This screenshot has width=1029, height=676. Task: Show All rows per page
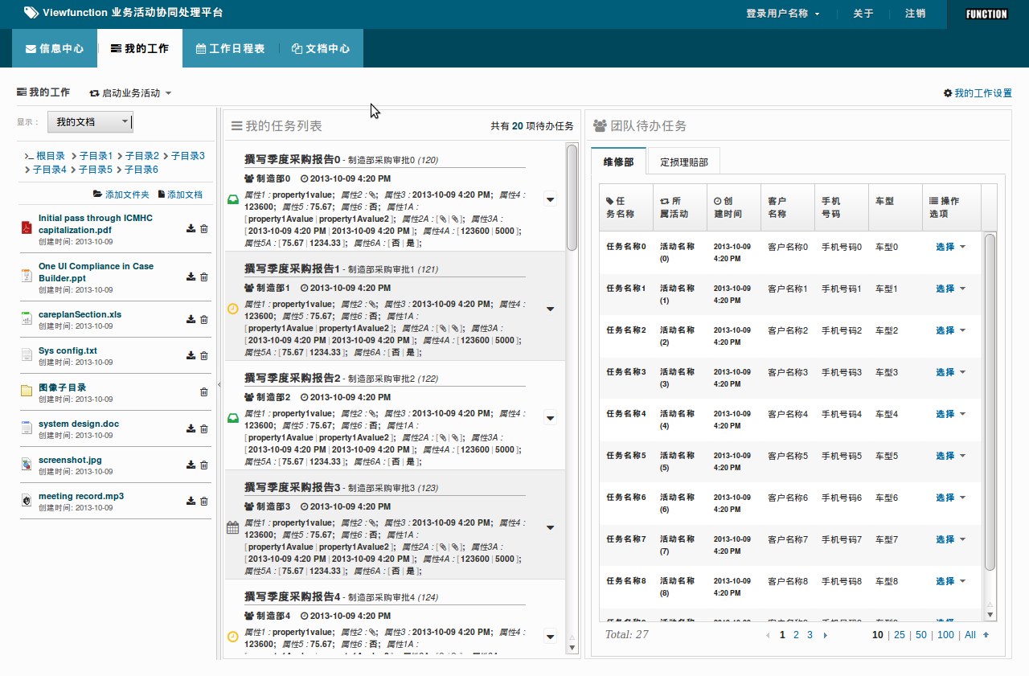pos(970,635)
